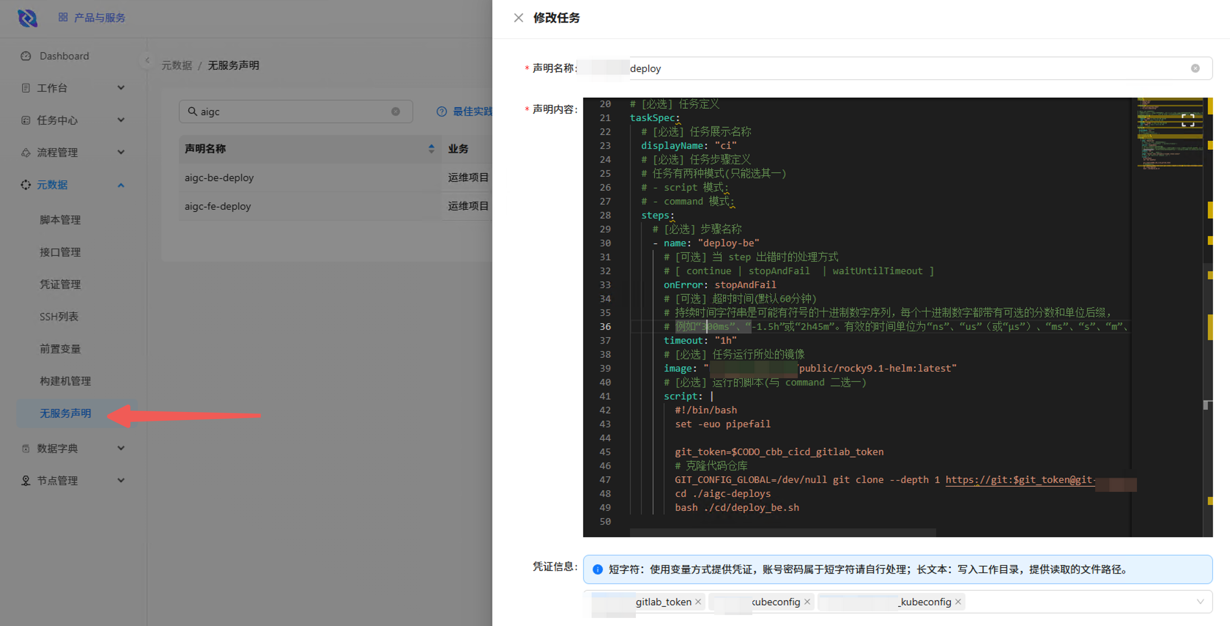Click the 流程管理 sidebar icon
This screenshot has width=1230, height=626.
[26, 152]
